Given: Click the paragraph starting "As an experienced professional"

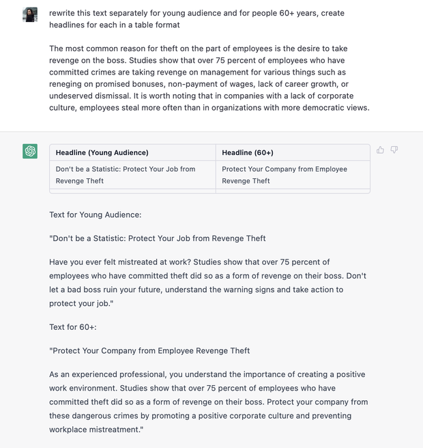Looking at the screenshot, I should pyautogui.click(x=209, y=402).
